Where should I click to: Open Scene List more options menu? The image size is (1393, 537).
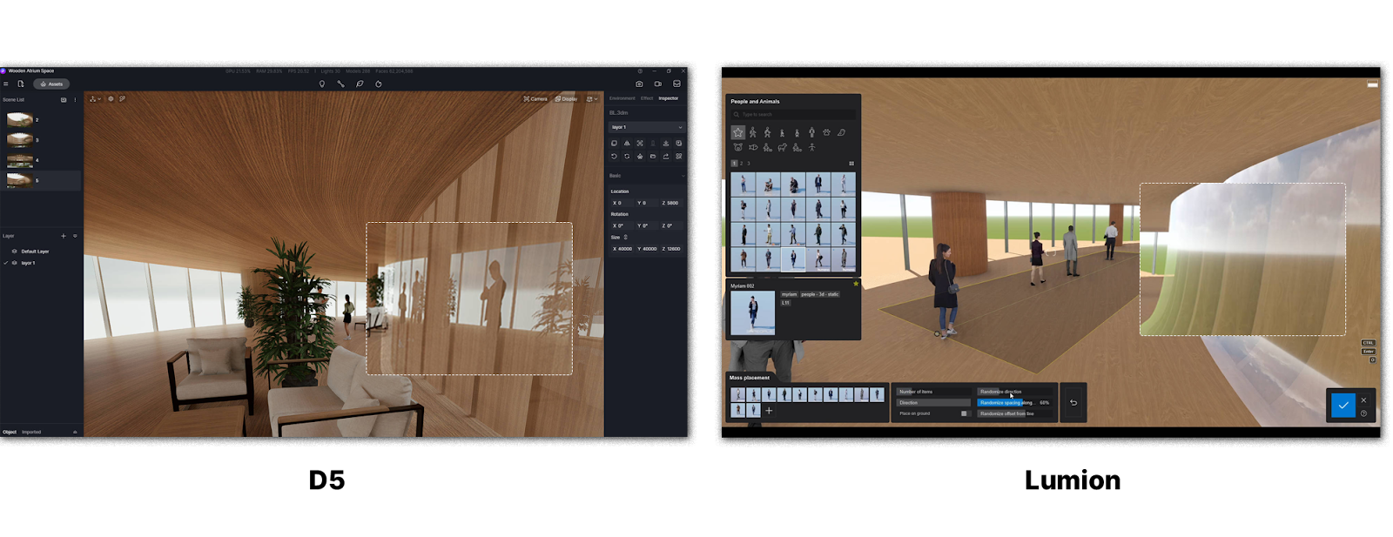tap(75, 100)
